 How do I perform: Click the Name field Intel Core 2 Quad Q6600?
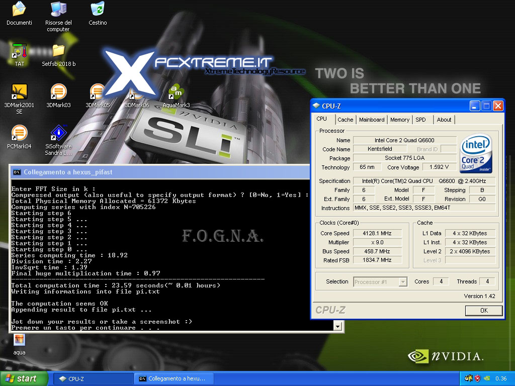coord(405,140)
